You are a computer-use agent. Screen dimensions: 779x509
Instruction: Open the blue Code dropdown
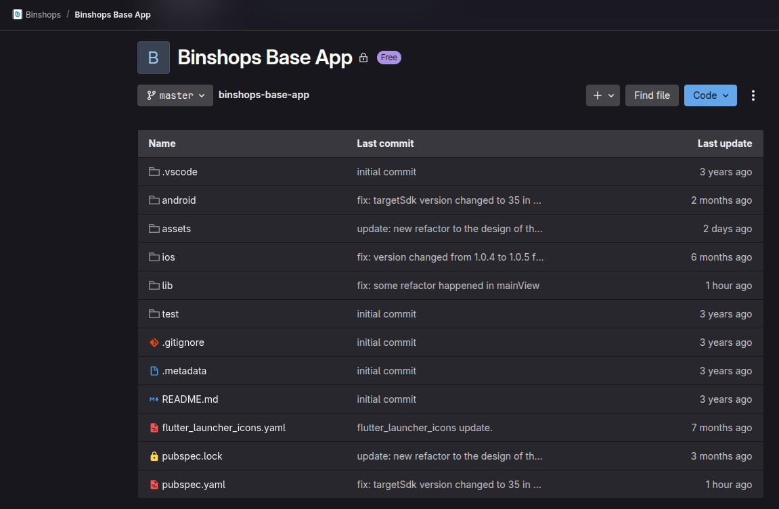tap(710, 95)
